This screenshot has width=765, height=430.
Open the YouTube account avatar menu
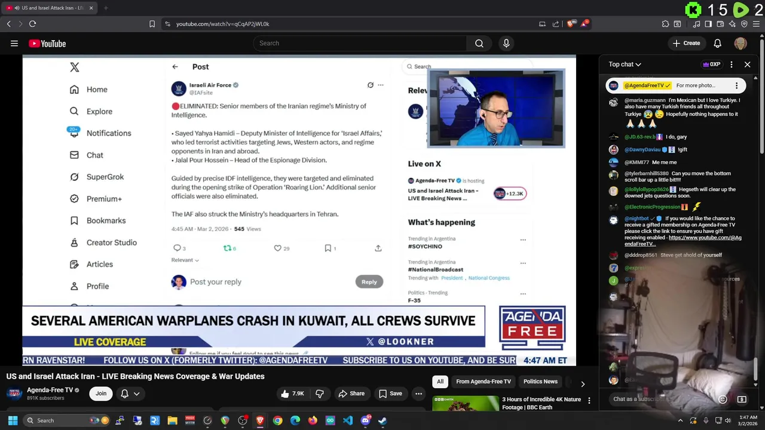[740, 43]
